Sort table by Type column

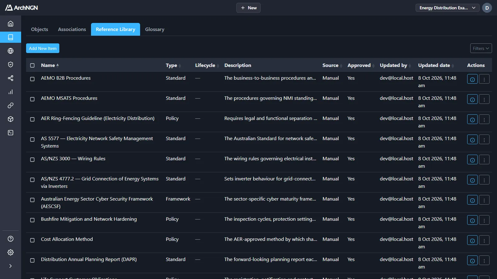coord(173,65)
